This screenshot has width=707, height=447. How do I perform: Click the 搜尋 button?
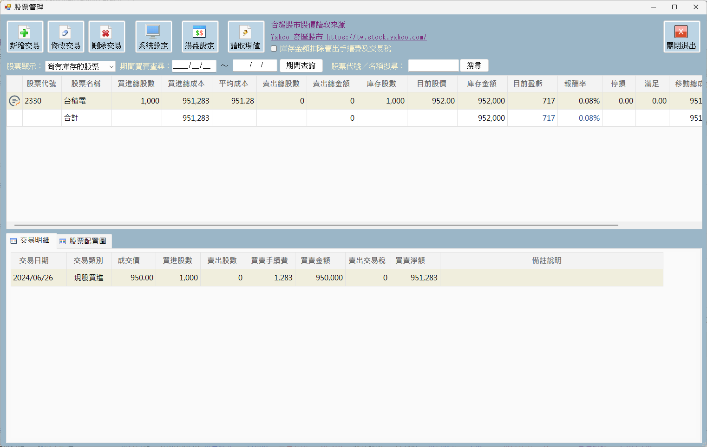coord(474,66)
